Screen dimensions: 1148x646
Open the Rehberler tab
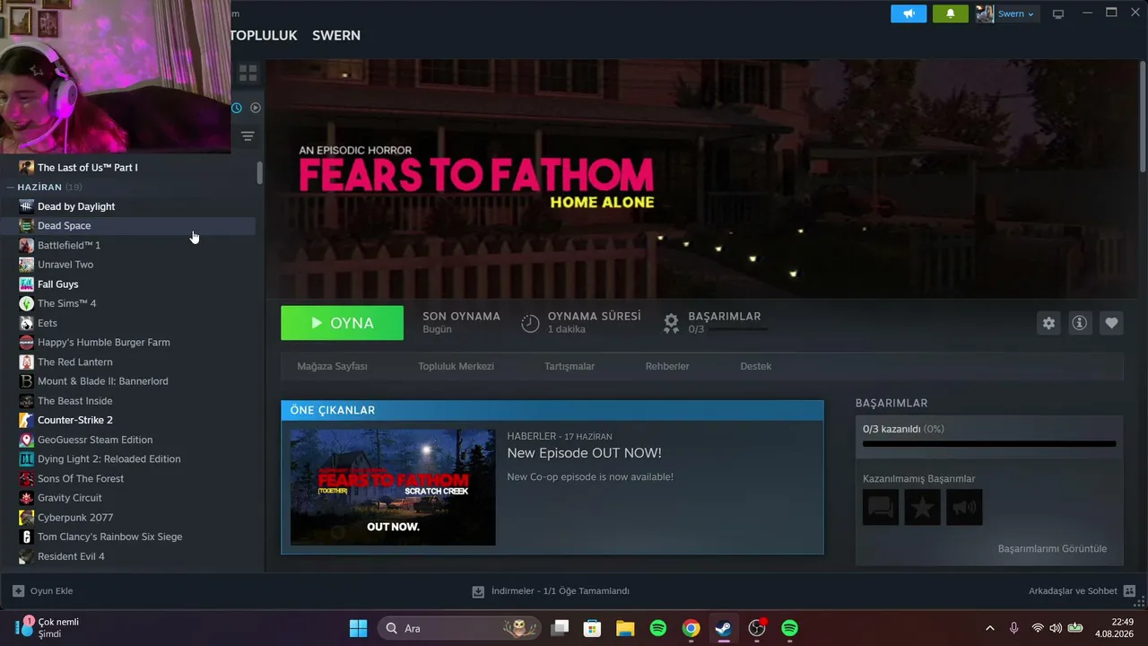click(667, 366)
